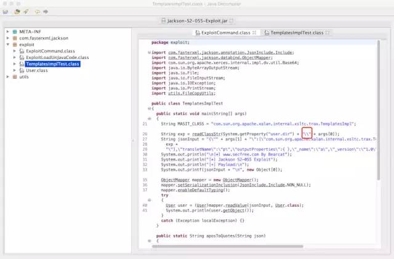Expand the utils package node
Screen dimensions: 394x259
7,77
